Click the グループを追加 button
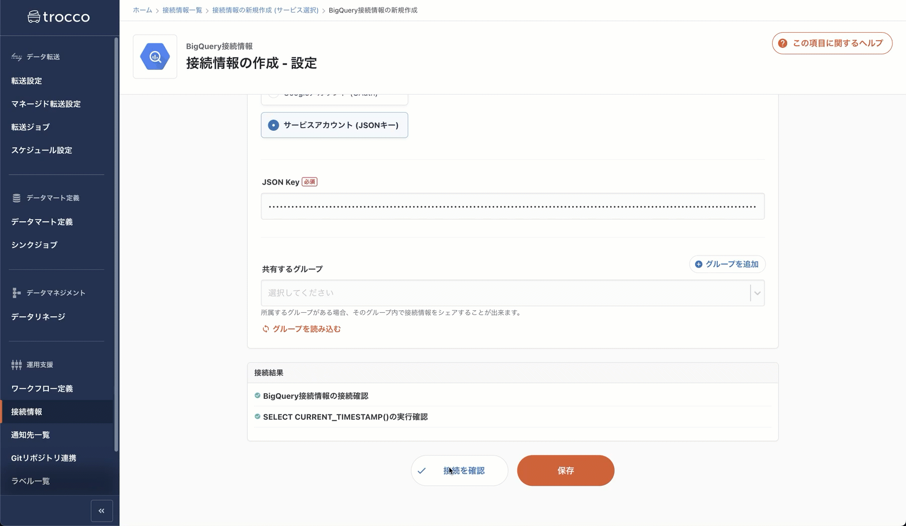This screenshot has width=906, height=526. 727,264
